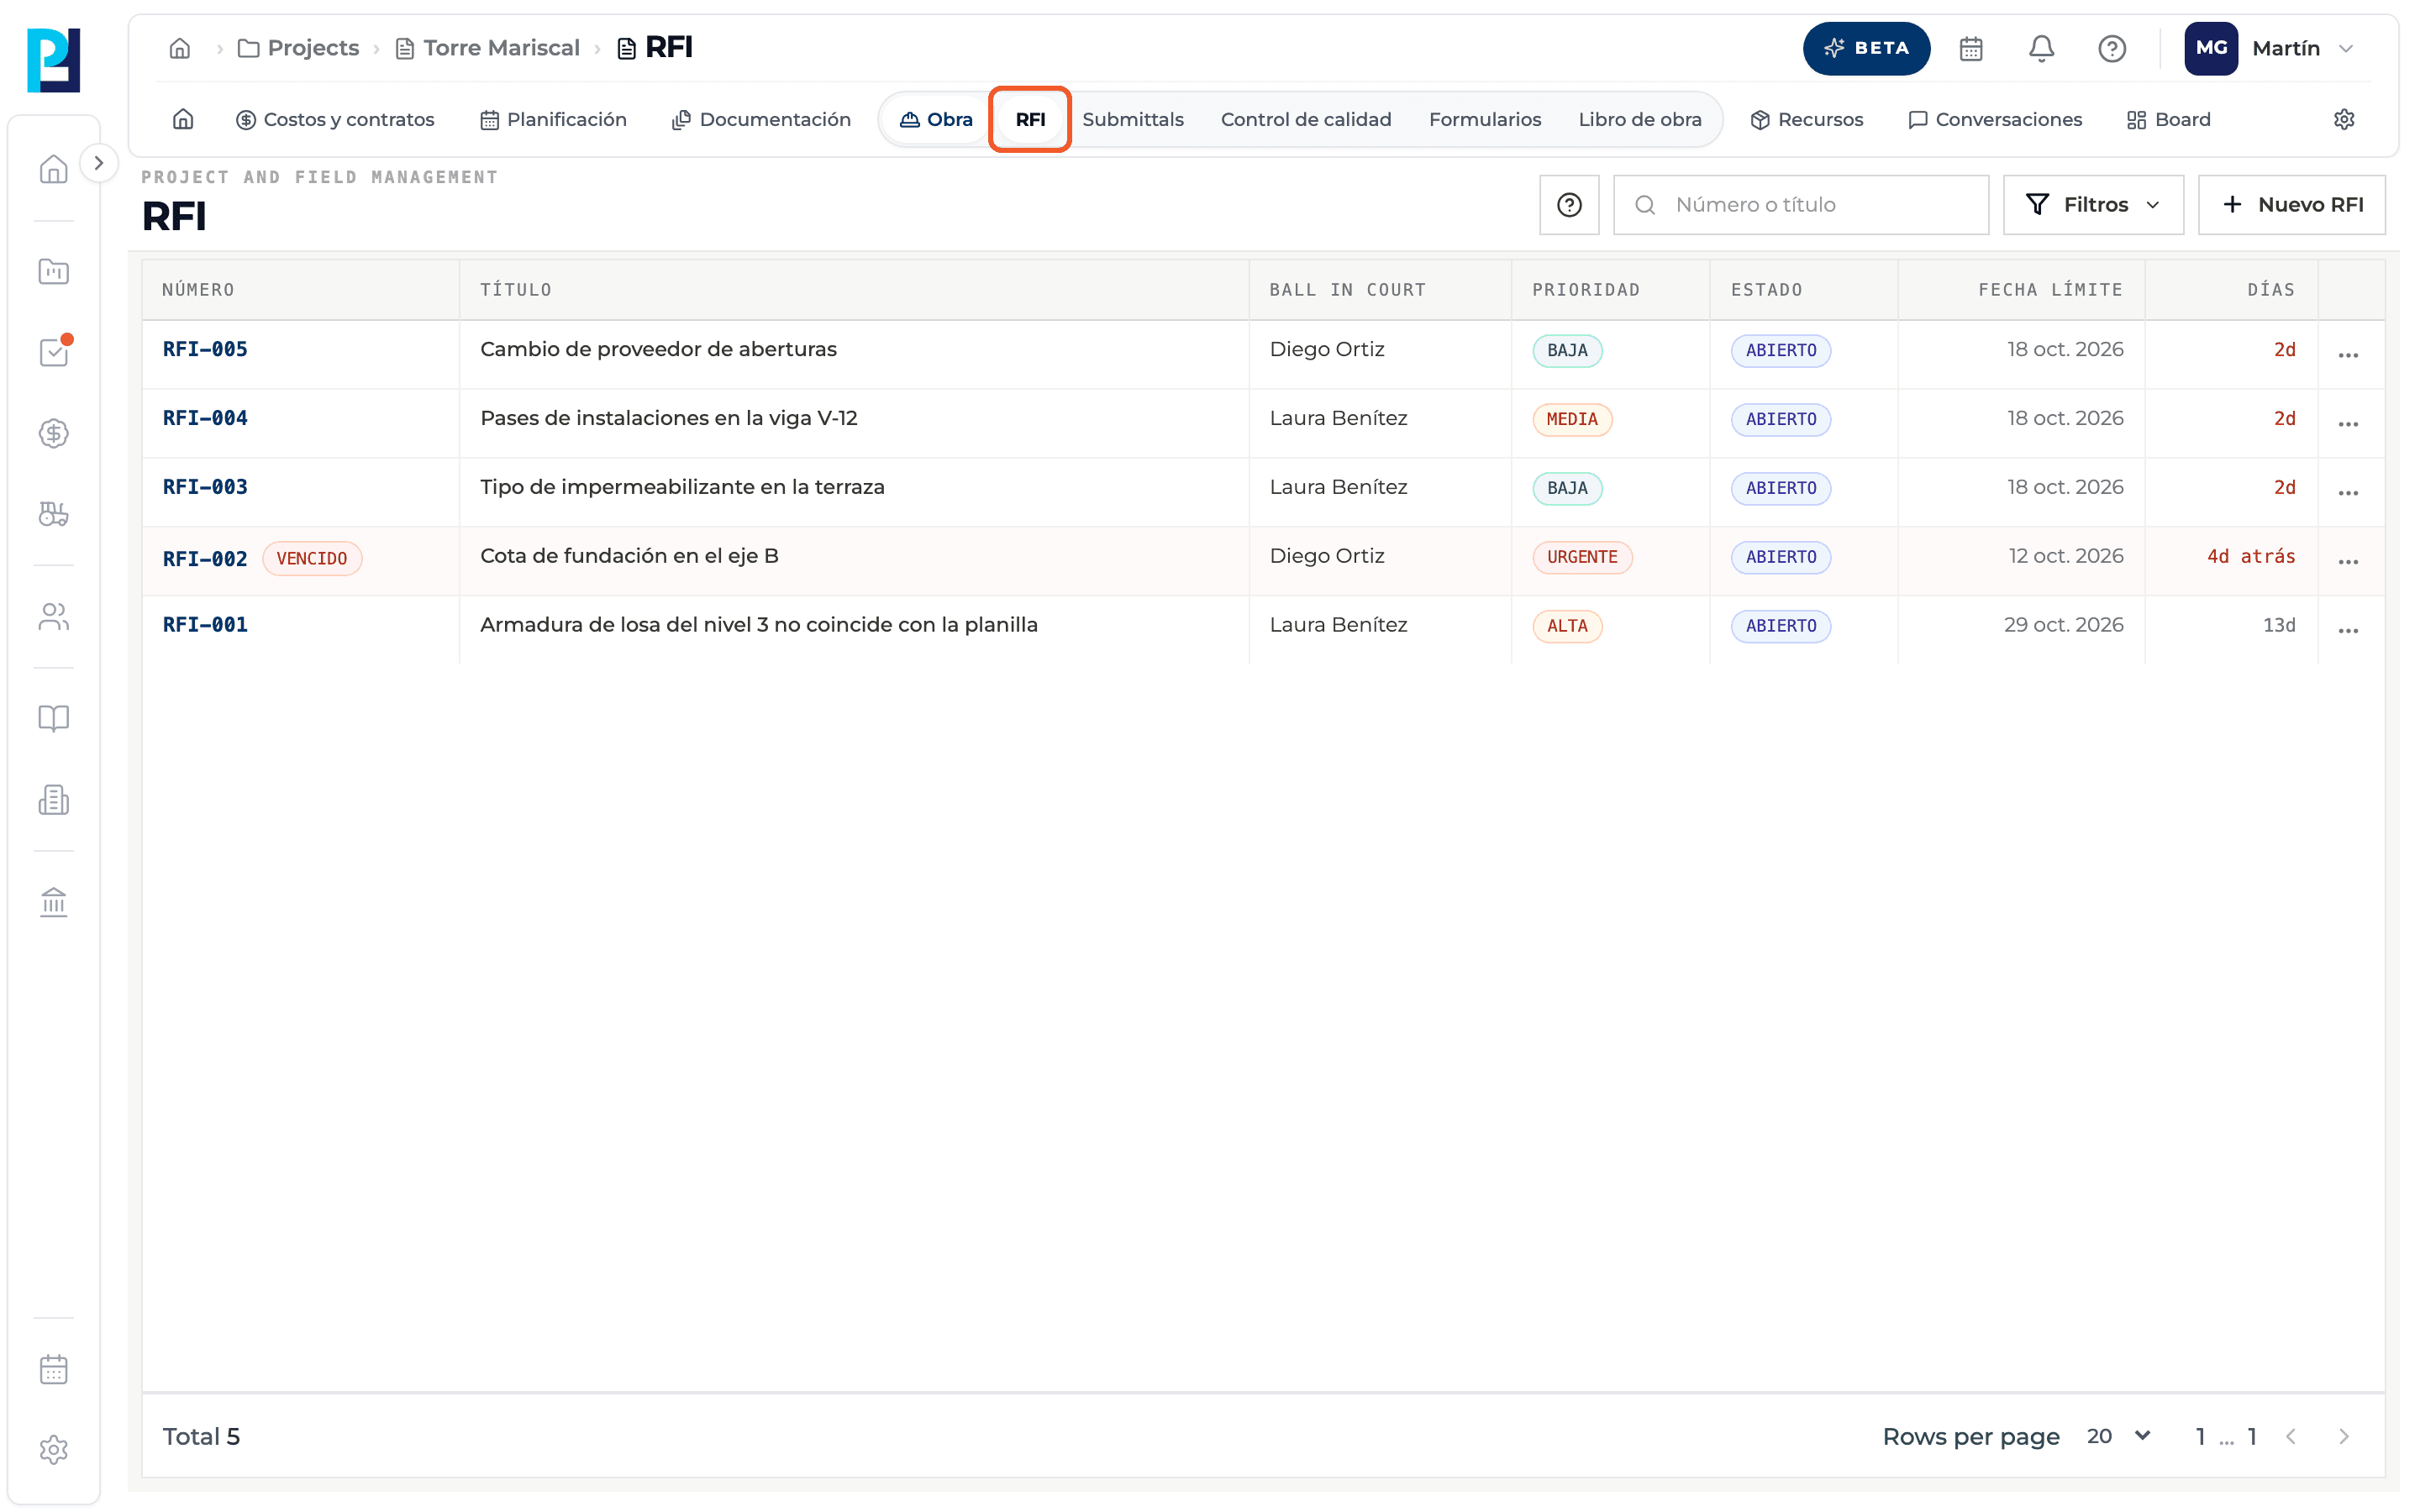Open the RFI-004 link
The height and width of the screenshot is (1512, 2420).
(205, 418)
